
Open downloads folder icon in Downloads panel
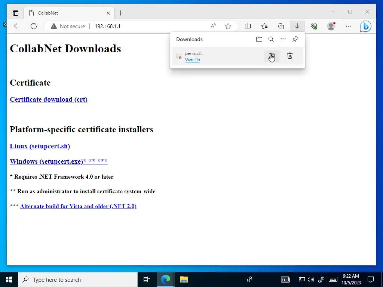(259, 39)
